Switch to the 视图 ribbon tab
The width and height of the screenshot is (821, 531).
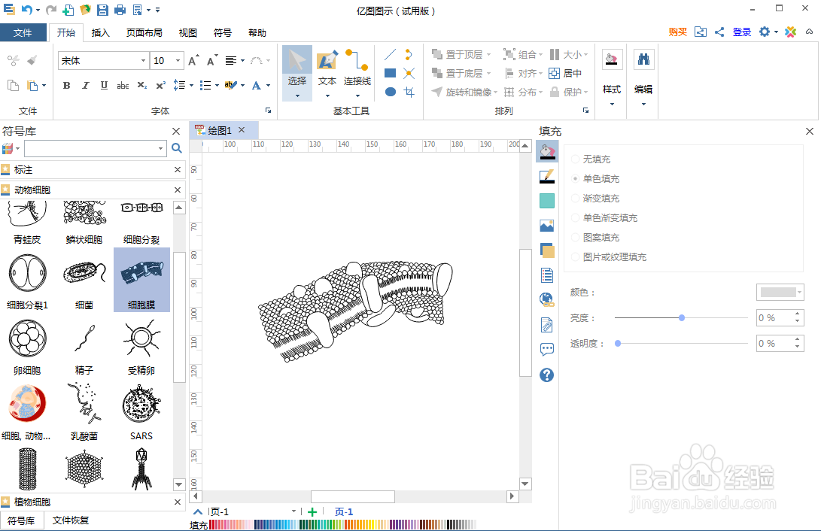click(188, 32)
